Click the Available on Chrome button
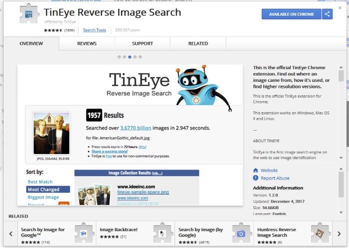This screenshot has height=248, width=349. [291, 14]
